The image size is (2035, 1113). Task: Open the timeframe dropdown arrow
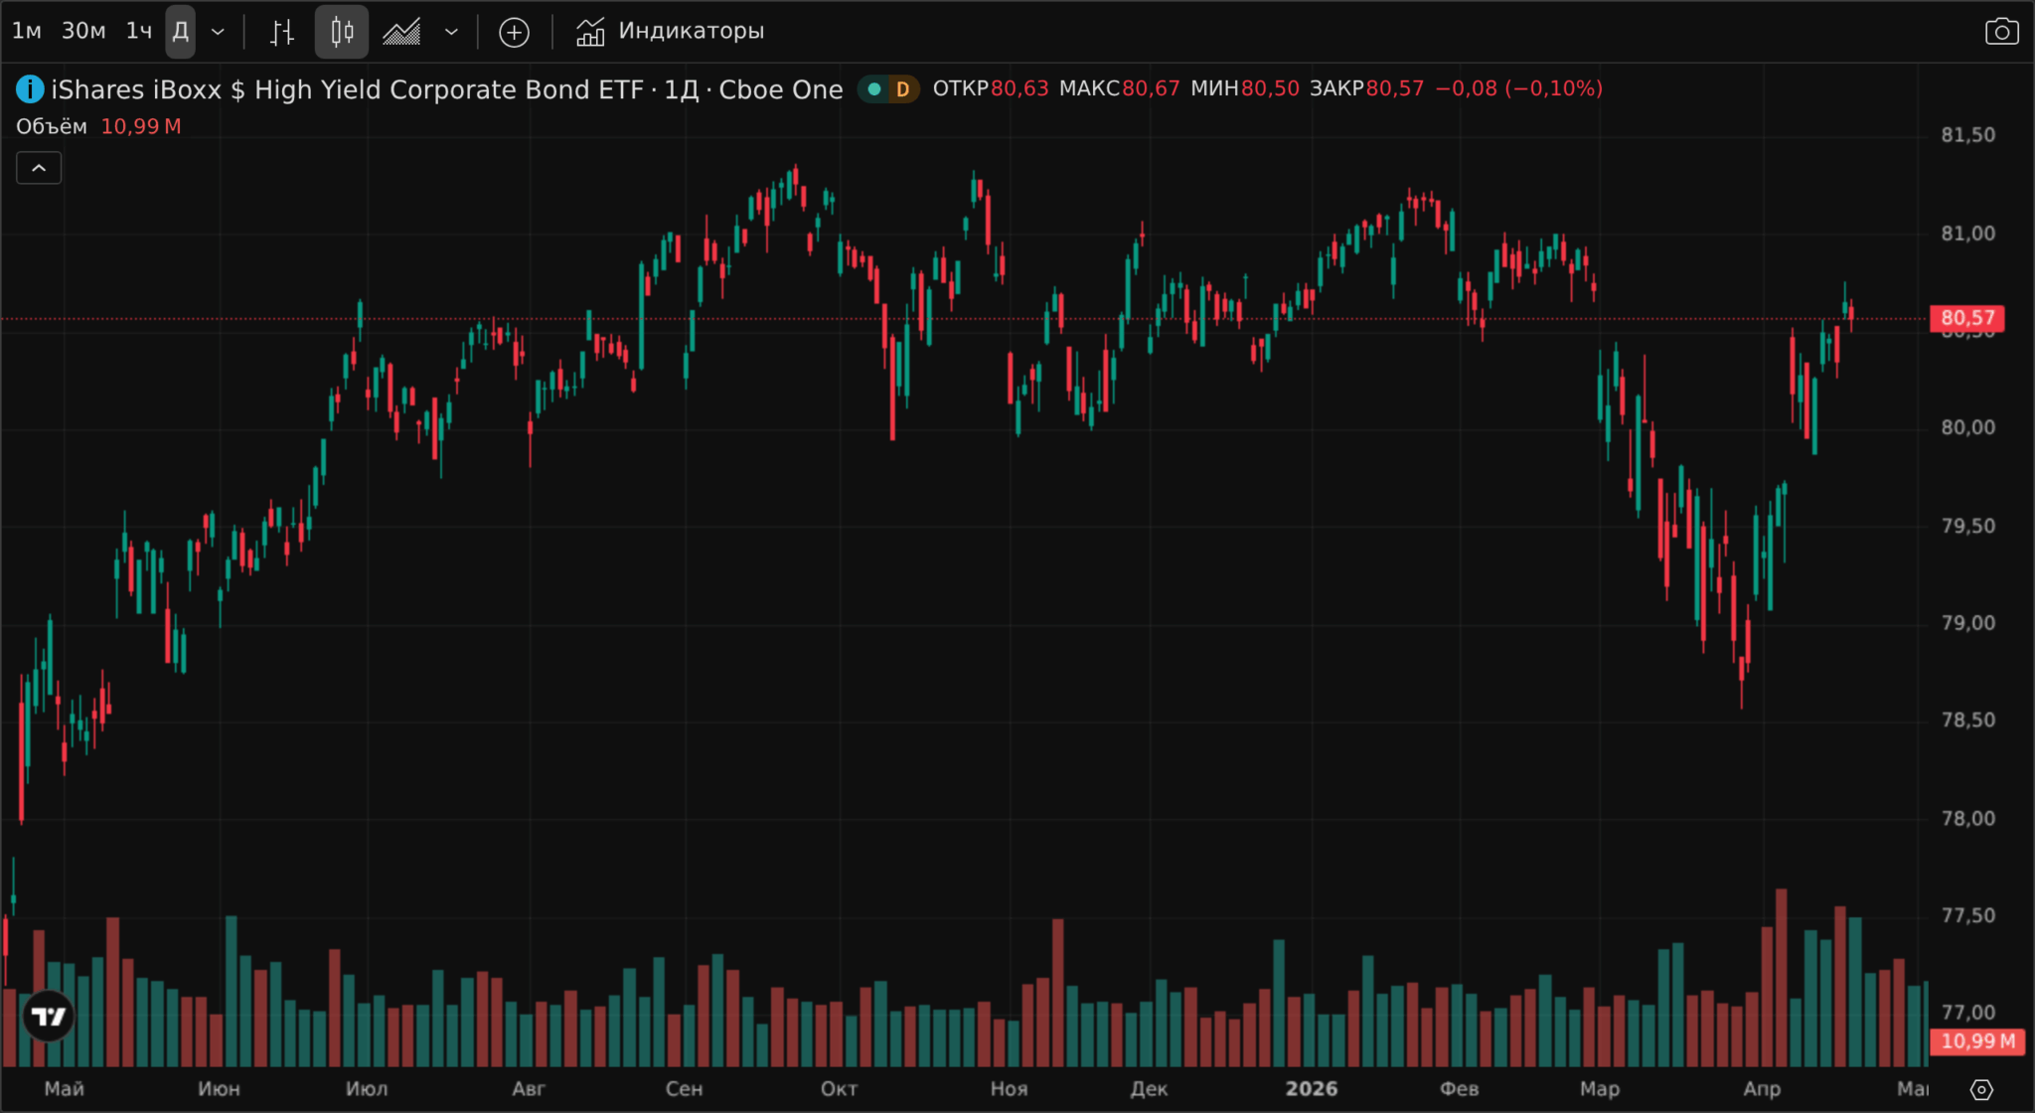218,32
